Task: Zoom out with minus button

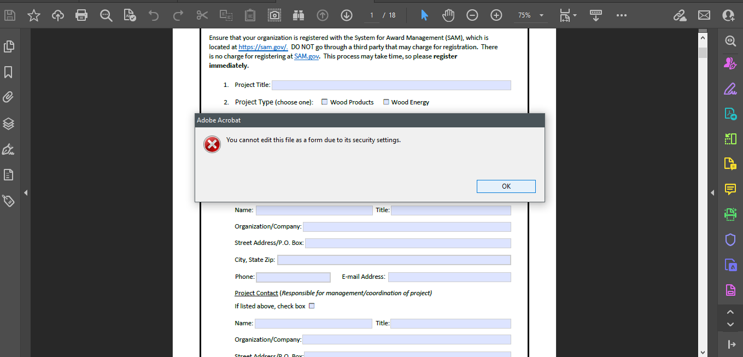Action: (472, 15)
